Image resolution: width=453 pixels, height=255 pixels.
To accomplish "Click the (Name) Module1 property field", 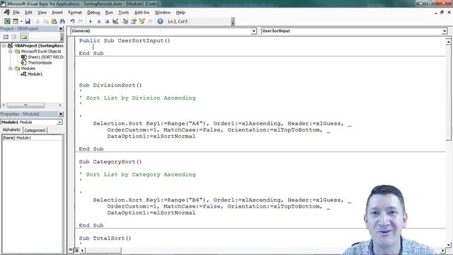I will (x=32, y=138).
